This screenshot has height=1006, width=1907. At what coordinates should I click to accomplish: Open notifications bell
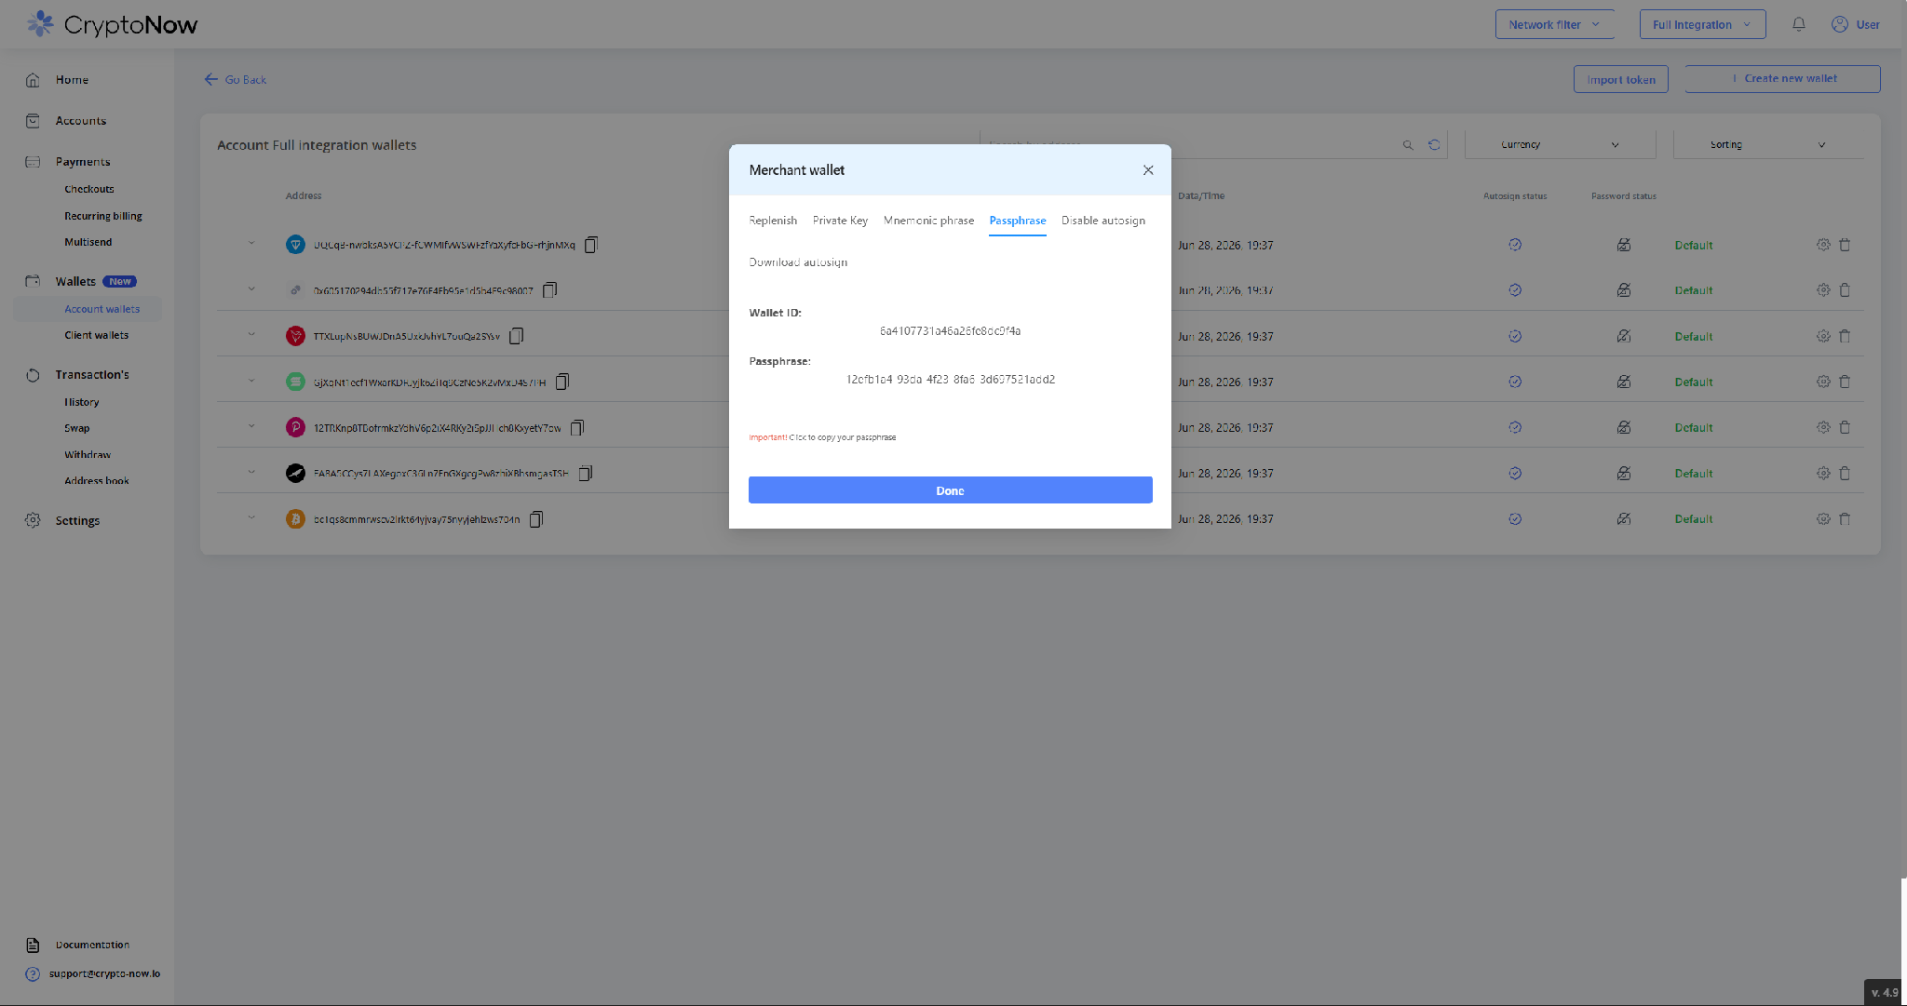[x=1799, y=25]
